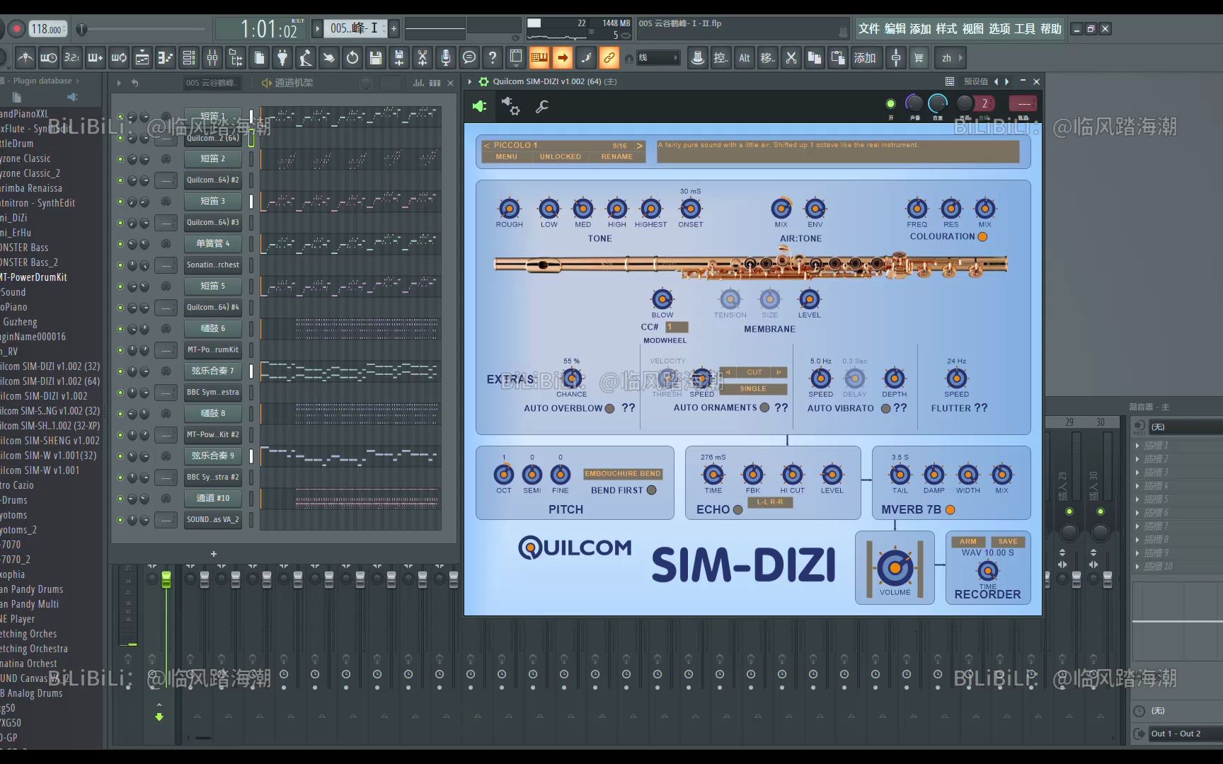Image resolution: width=1223 pixels, height=764 pixels.
Task: Open the 添加 menu in menu bar
Action: tap(920, 29)
